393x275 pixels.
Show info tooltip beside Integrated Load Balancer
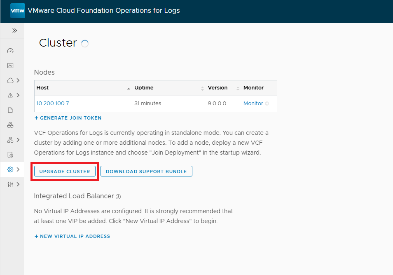coord(118,197)
